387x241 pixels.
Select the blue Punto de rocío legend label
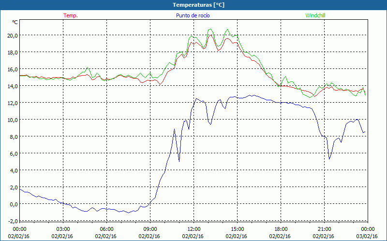coord(193,15)
